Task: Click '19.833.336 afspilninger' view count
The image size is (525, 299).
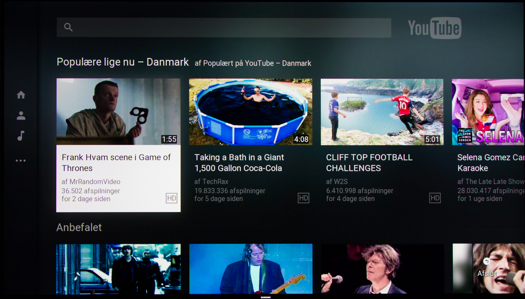Action: [x=230, y=191]
